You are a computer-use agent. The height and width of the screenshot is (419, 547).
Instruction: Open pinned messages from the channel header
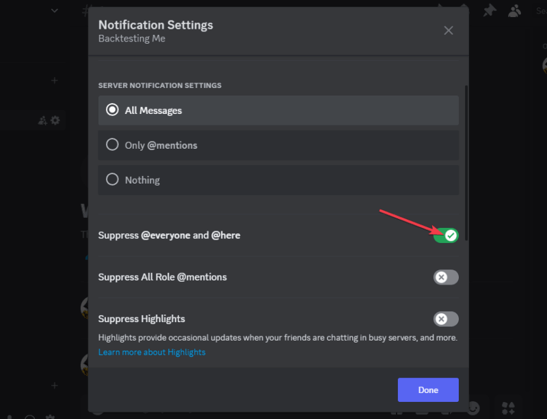click(x=490, y=10)
